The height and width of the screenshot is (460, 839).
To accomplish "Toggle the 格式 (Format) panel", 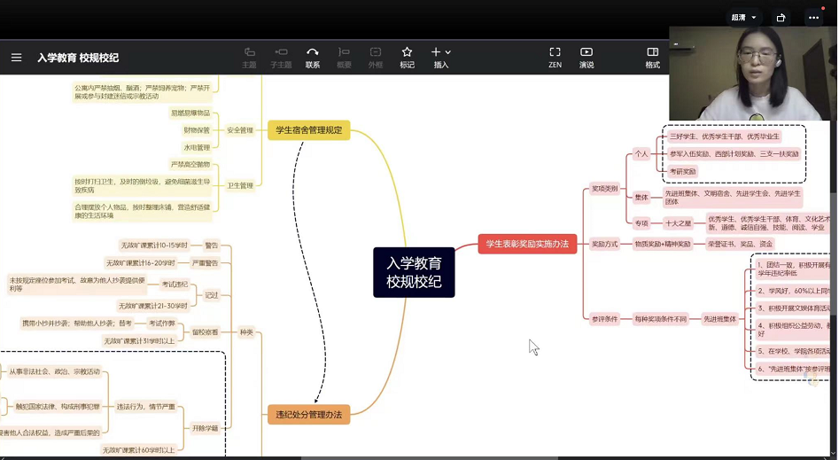I will point(653,57).
